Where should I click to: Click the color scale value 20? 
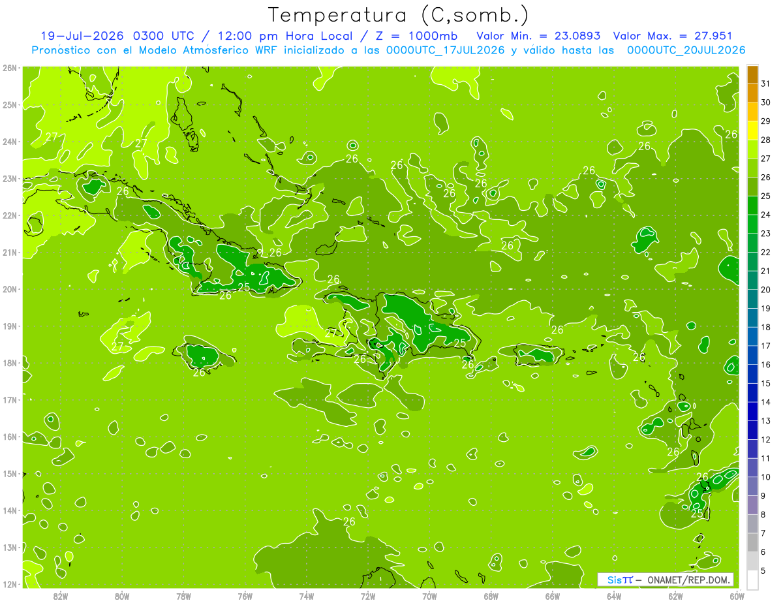[x=766, y=290]
